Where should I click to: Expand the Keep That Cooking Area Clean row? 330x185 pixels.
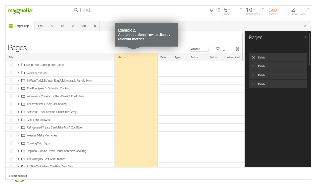18,65
